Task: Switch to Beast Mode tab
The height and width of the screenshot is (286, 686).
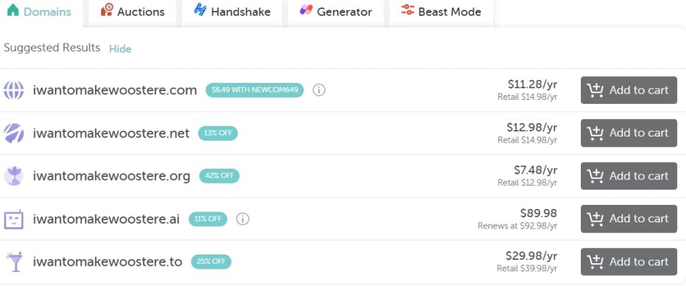Action: pos(441,11)
